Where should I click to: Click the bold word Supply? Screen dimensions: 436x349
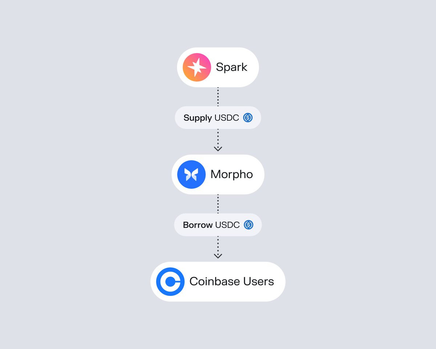[x=198, y=118]
